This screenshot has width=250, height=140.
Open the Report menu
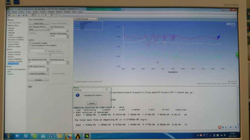59,12
